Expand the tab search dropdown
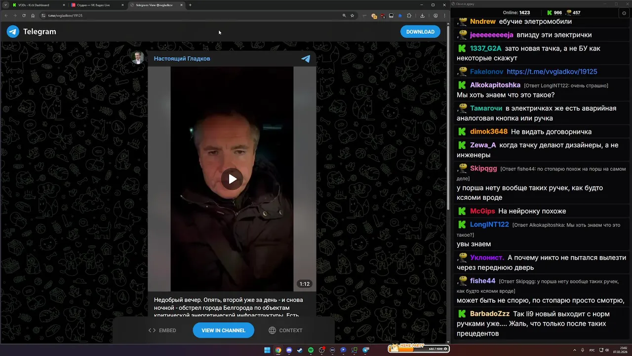 click(5, 5)
